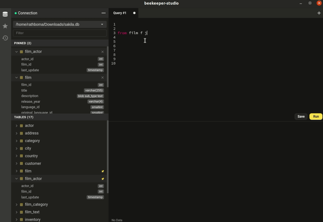323x222 pixels.
Task: Open the database tables sidebar icon
Action: [x=5, y=14]
